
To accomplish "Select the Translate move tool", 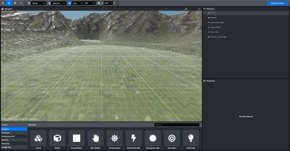I will (9, 3).
